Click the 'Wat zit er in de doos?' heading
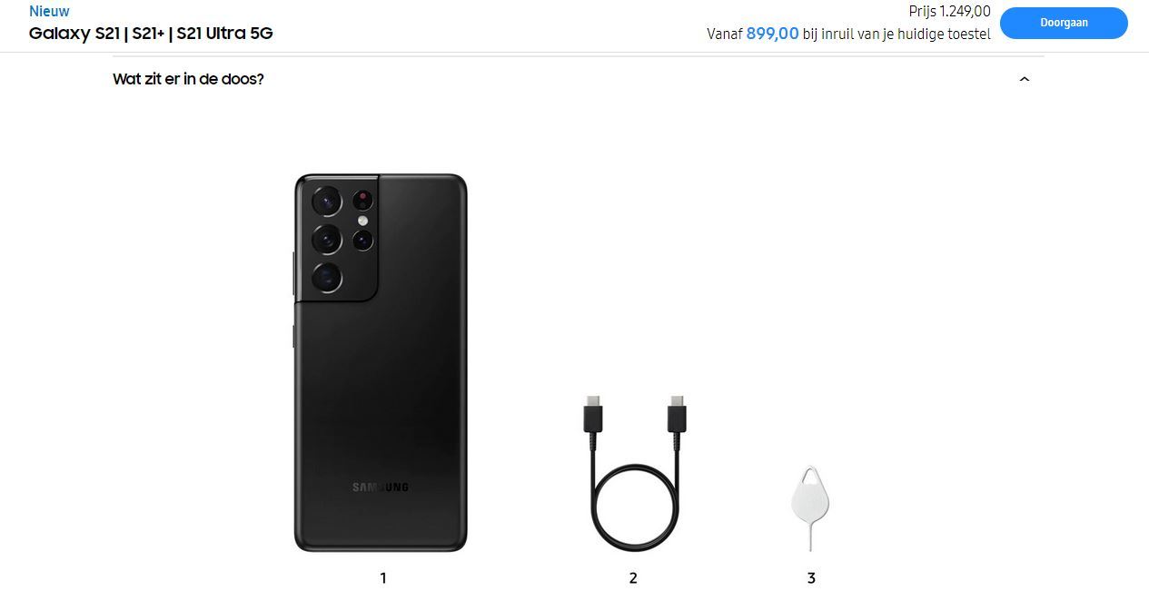Viewport: 1149px width, 591px height. tap(188, 79)
